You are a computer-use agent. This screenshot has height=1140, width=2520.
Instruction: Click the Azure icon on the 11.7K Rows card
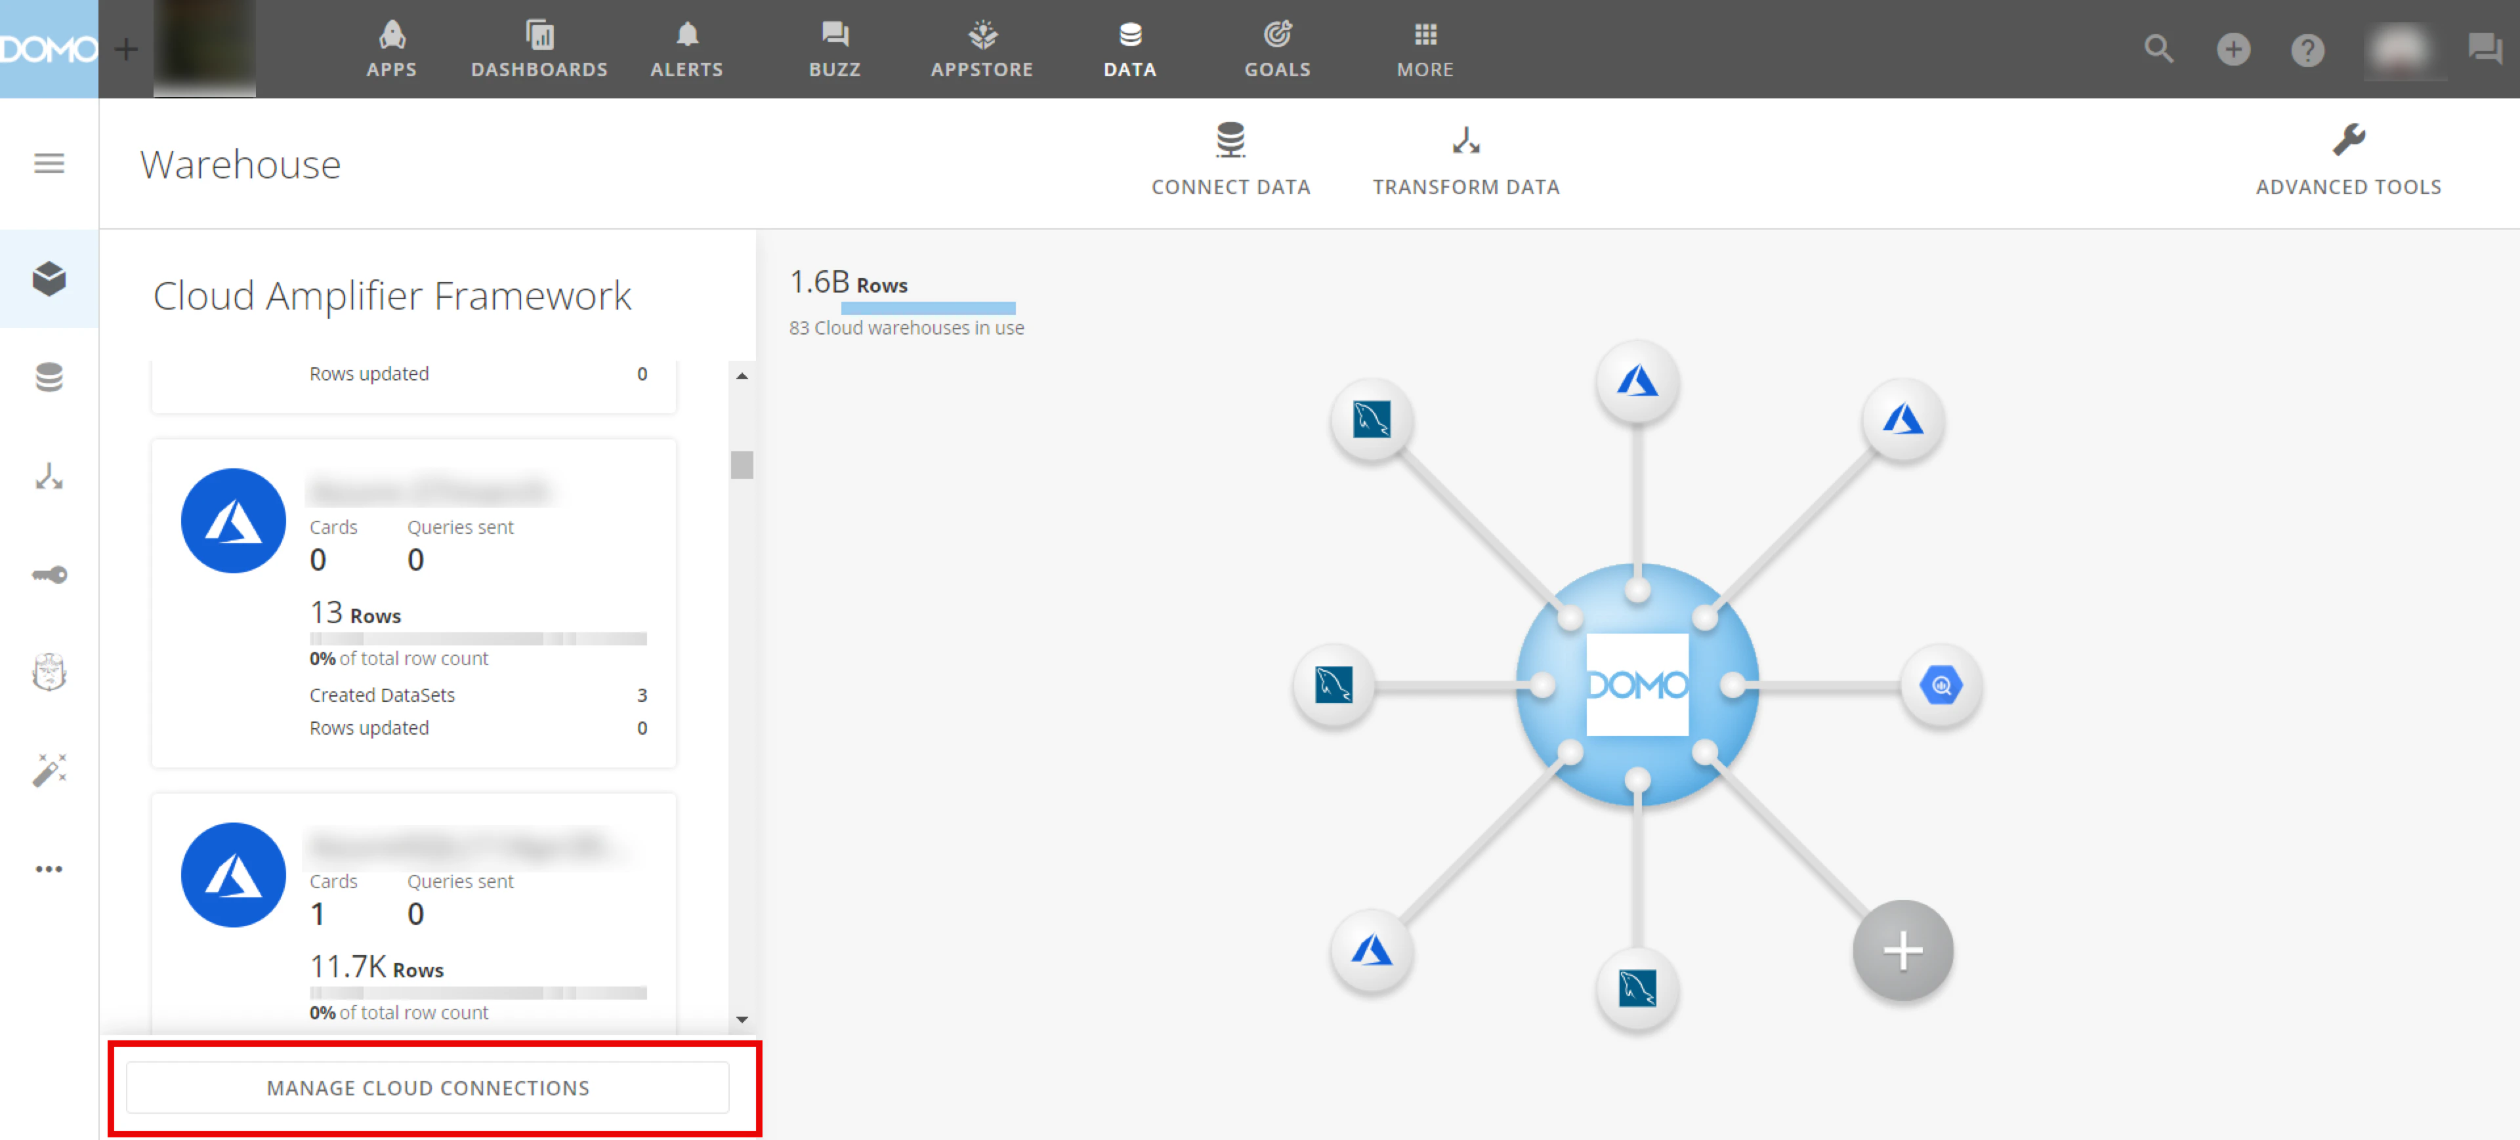tap(233, 875)
